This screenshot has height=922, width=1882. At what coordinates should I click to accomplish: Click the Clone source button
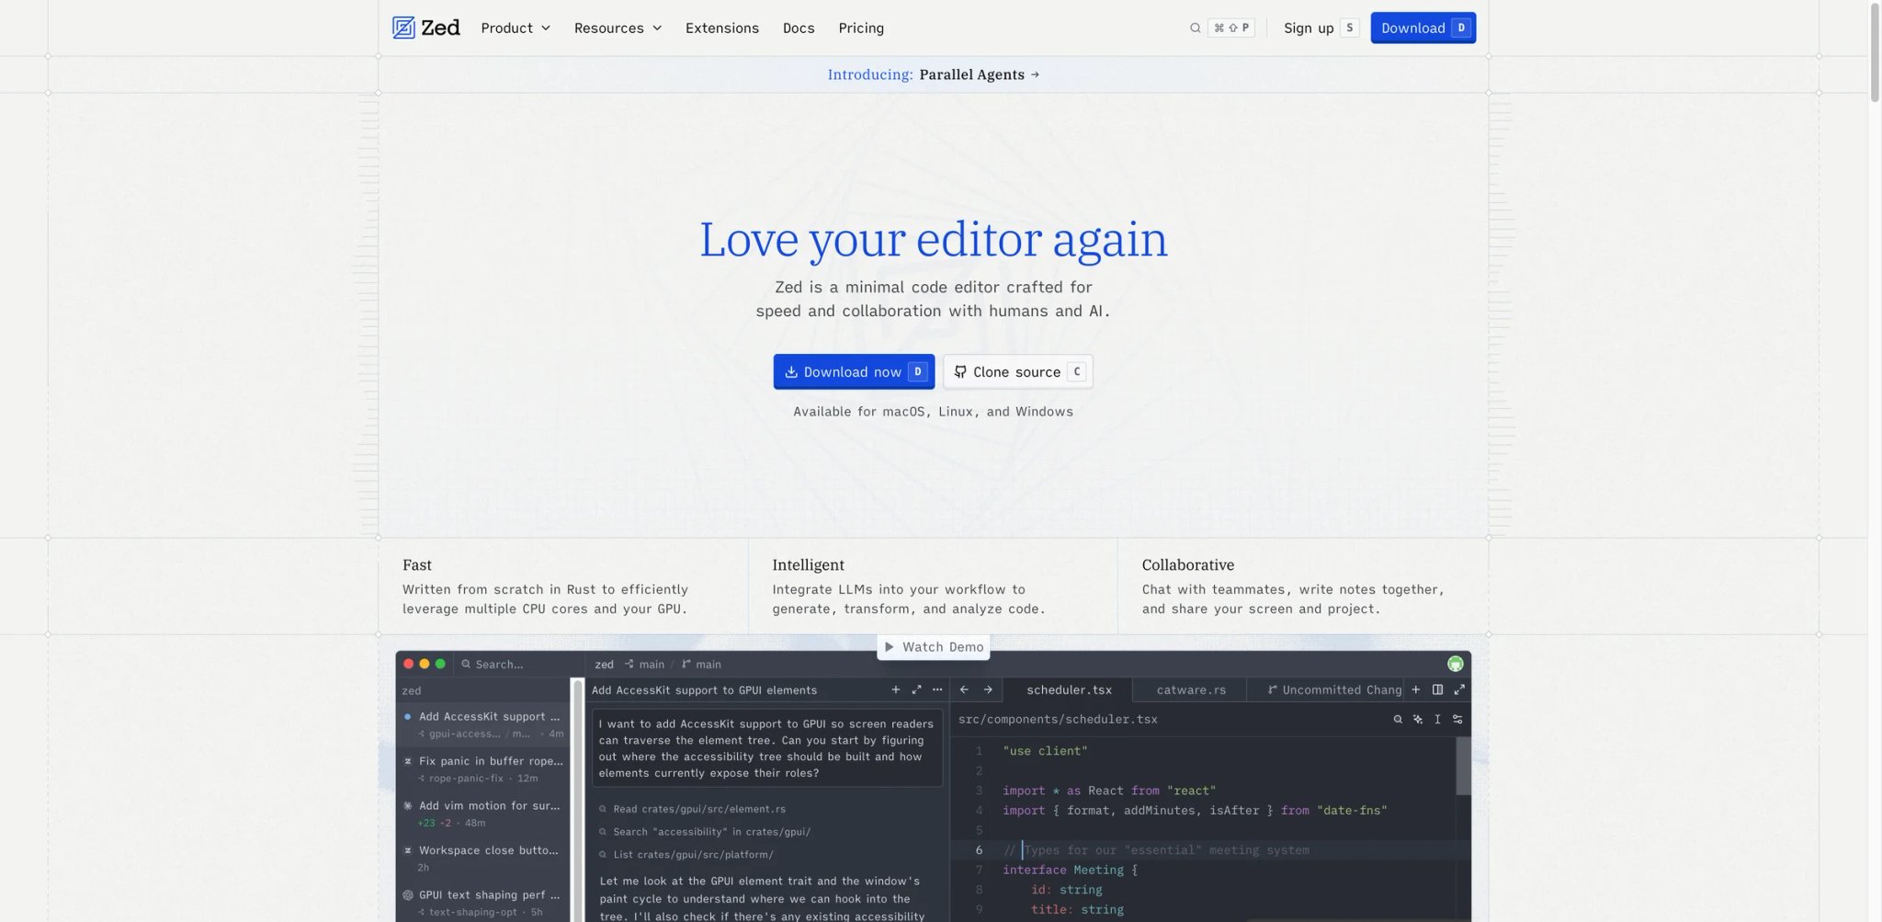[1018, 371]
